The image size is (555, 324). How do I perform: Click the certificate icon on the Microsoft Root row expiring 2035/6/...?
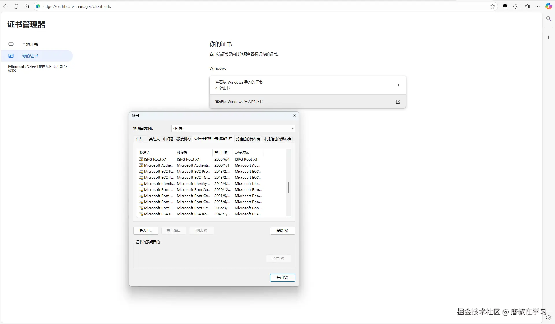point(141,202)
